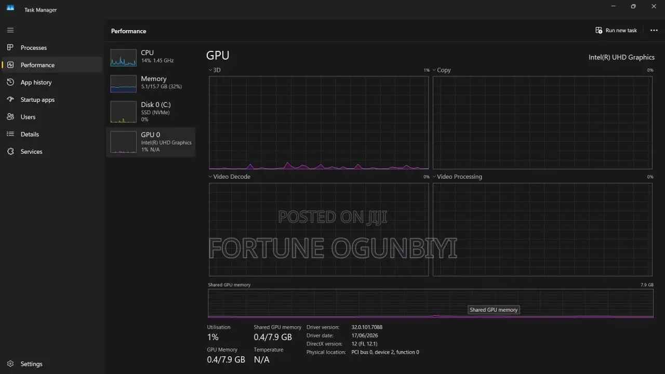The width and height of the screenshot is (665, 374).
Task: Click the Utilisation value 1% below the graphs
Action: [x=212, y=337]
